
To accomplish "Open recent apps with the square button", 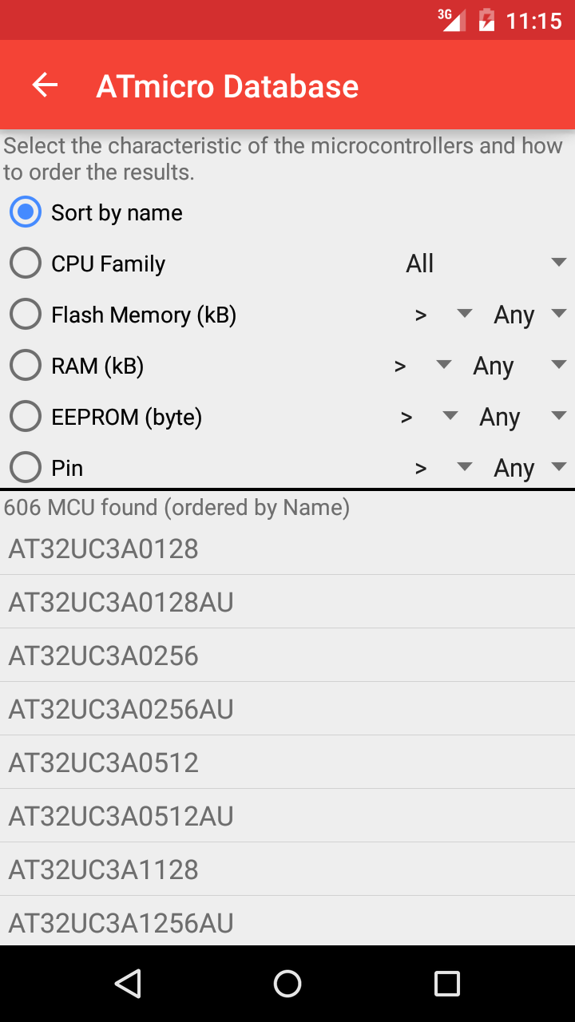I will (446, 984).
